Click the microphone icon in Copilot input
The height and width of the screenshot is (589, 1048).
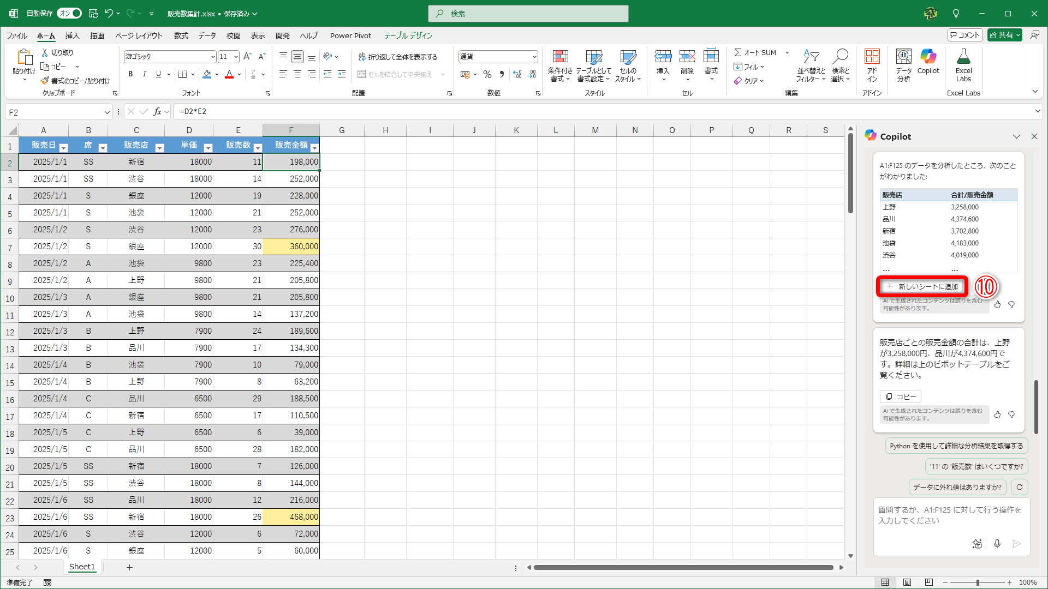[997, 544]
